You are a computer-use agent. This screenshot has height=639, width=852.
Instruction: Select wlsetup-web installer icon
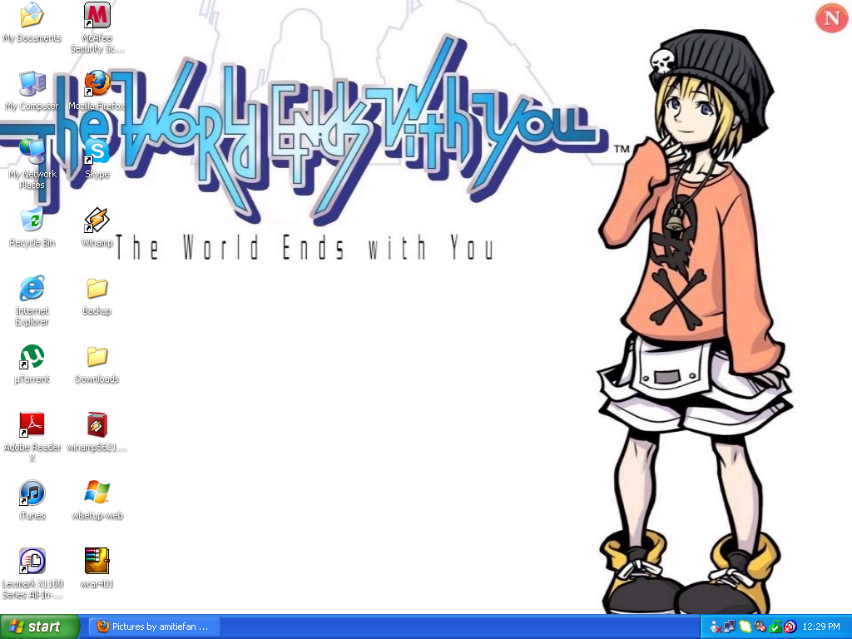pos(97,493)
